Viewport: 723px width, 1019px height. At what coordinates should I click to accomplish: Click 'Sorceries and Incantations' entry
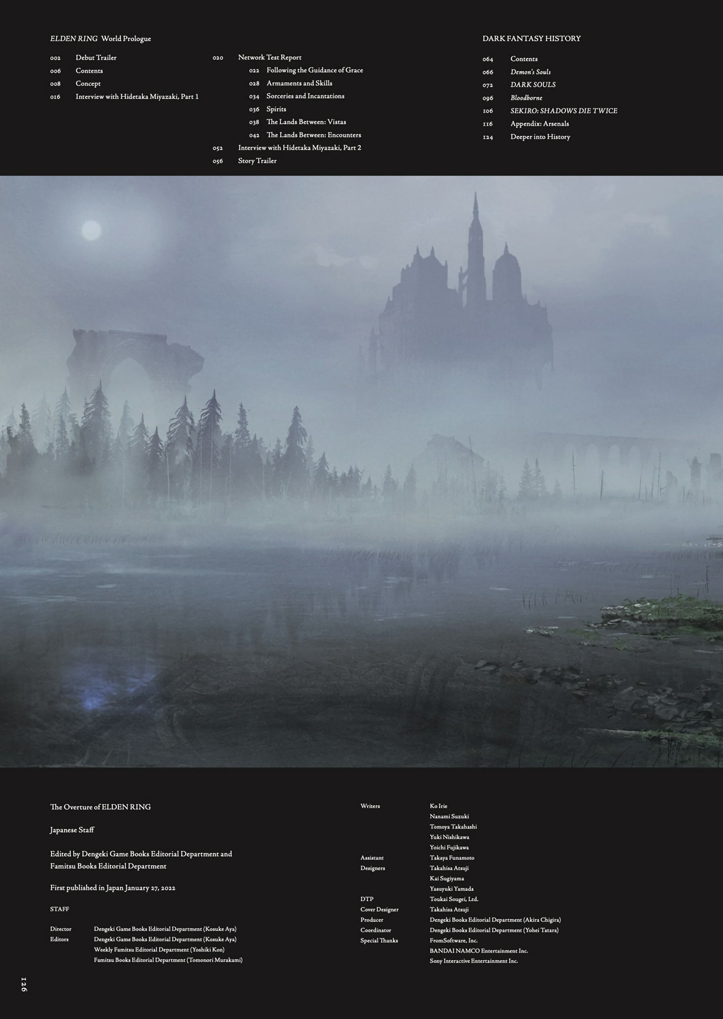[x=305, y=96]
